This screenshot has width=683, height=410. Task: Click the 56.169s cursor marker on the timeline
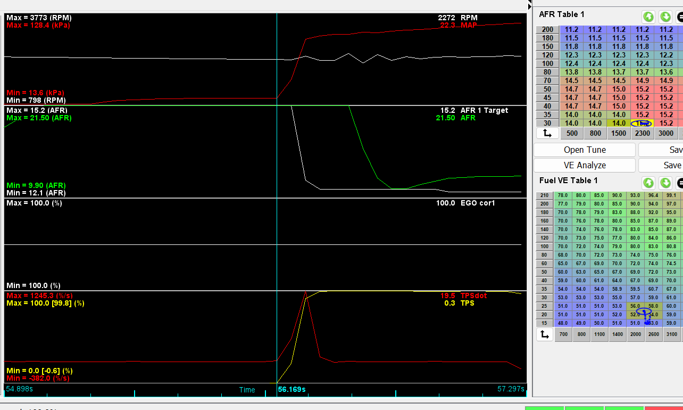click(291, 389)
